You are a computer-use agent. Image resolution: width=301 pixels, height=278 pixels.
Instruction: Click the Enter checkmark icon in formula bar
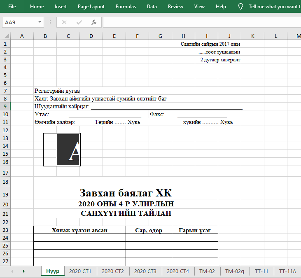pos(79,22)
